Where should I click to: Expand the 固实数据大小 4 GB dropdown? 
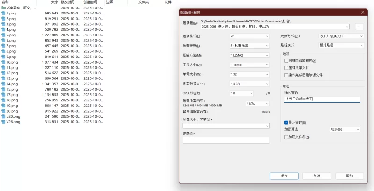click(x=250, y=84)
